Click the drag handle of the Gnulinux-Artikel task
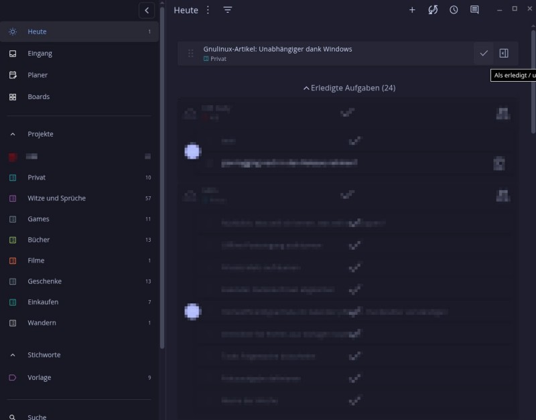This screenshot has width=536, height=420. (191, 54)
